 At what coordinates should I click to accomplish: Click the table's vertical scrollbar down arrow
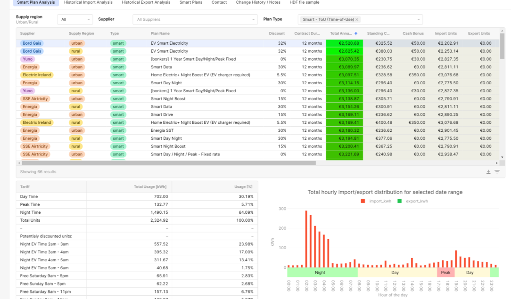(502, 157)
